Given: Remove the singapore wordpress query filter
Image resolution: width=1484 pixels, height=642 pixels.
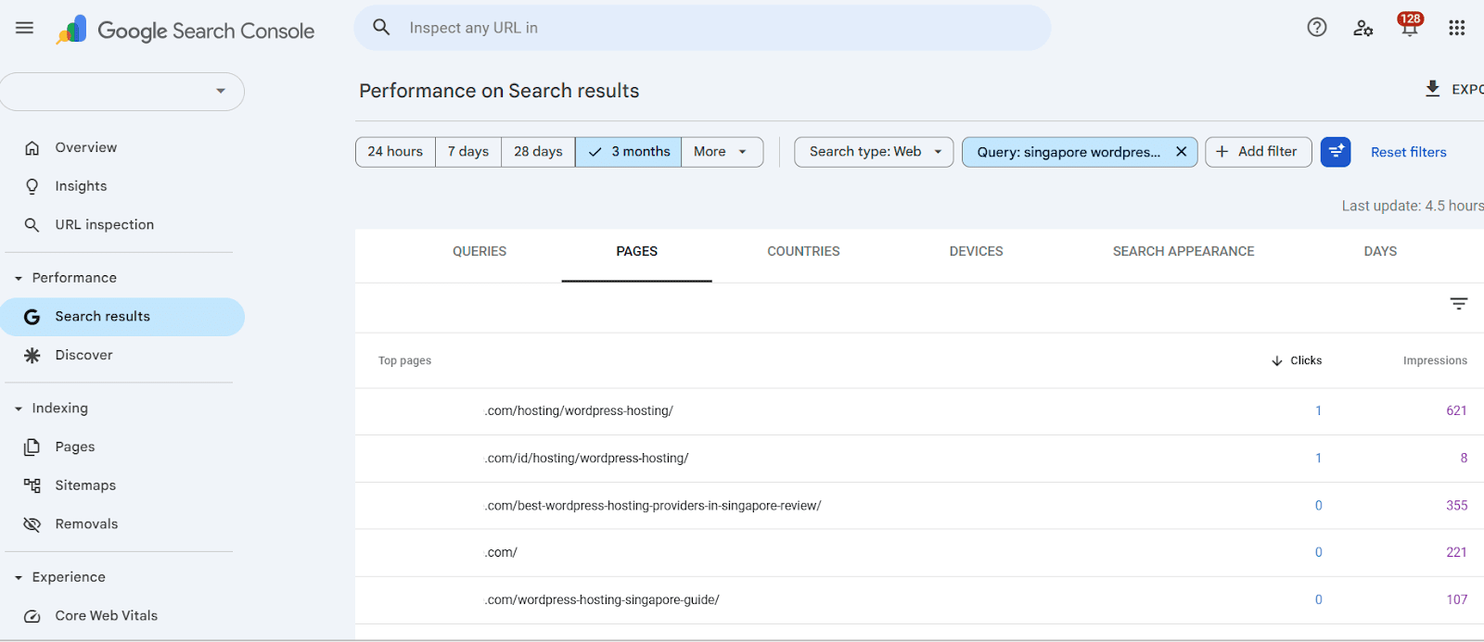Looking at the screenshot, I should pos(1181,152).
